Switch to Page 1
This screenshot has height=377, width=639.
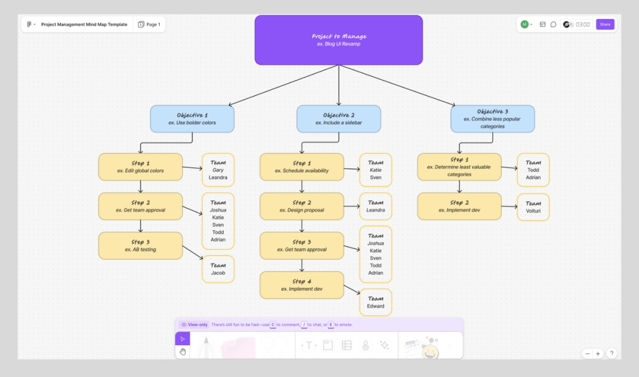(x=150, y=24)
